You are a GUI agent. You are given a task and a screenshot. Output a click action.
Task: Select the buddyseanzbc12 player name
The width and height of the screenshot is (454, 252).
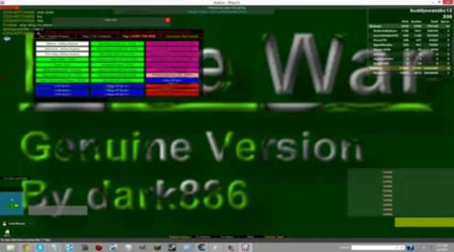coord(431,10)
